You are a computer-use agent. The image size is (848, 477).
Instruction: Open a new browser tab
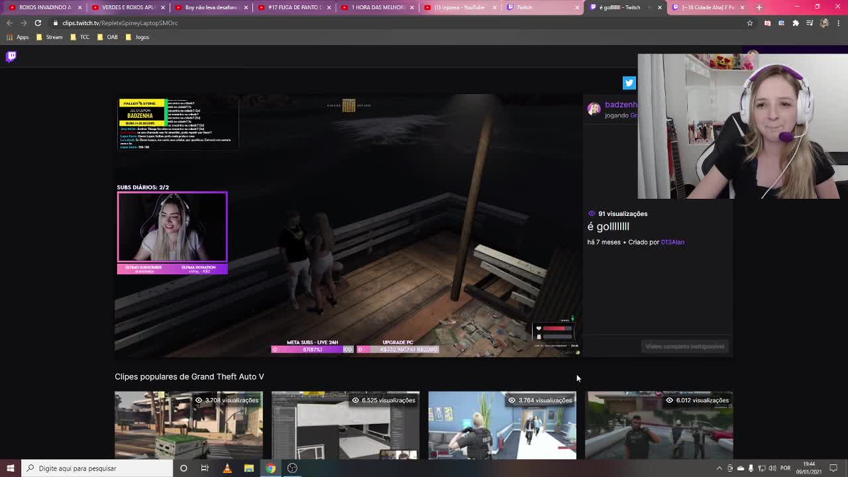point(759,7)
